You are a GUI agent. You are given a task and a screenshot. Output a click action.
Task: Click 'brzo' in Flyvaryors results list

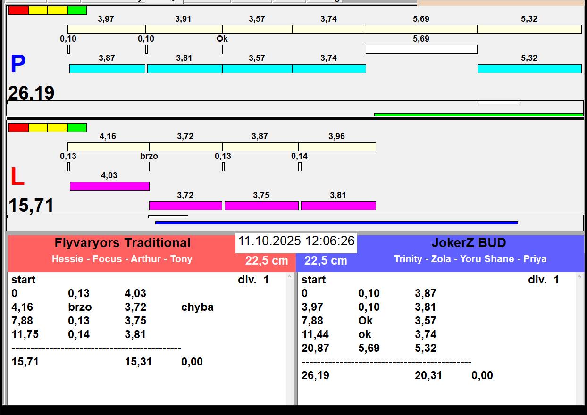pyautogui.click(x=80, y=307)
